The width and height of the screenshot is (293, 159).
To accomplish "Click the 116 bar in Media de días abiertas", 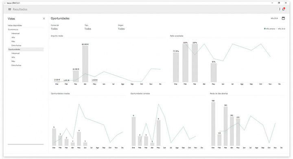I will pos(219,140).
